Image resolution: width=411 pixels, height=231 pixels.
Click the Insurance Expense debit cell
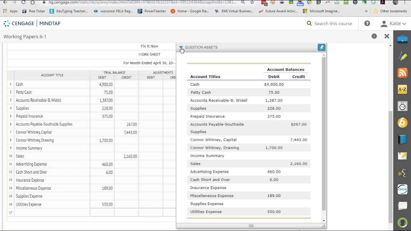point(102,180)
